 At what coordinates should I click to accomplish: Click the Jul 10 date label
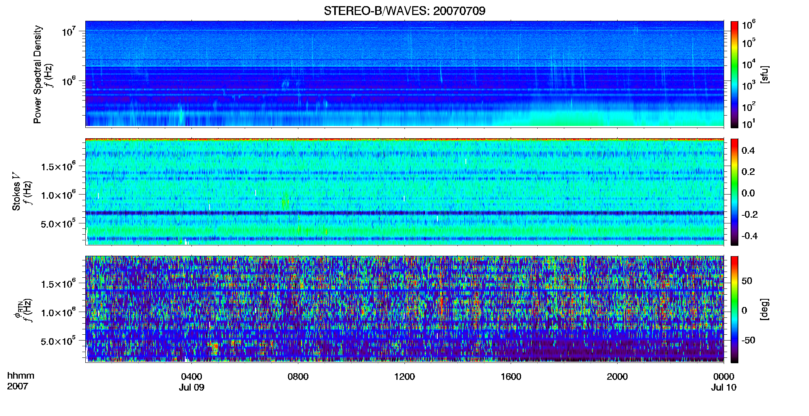(x=724, y=387)
